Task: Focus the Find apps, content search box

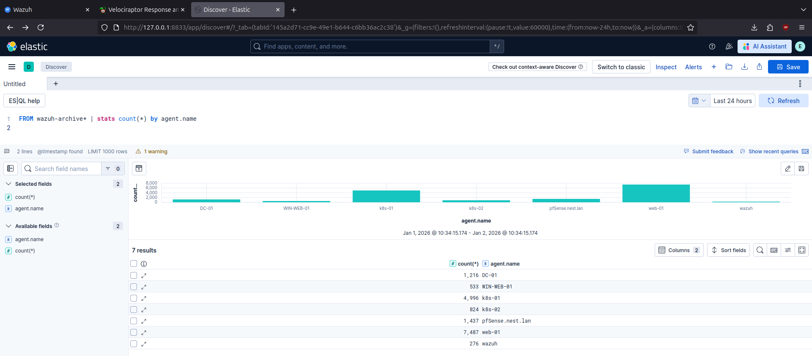Action: (370, 46)
